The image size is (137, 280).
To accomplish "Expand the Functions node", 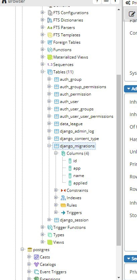I will [42, 49].
